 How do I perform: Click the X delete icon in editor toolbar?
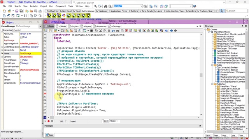point(109,31)
